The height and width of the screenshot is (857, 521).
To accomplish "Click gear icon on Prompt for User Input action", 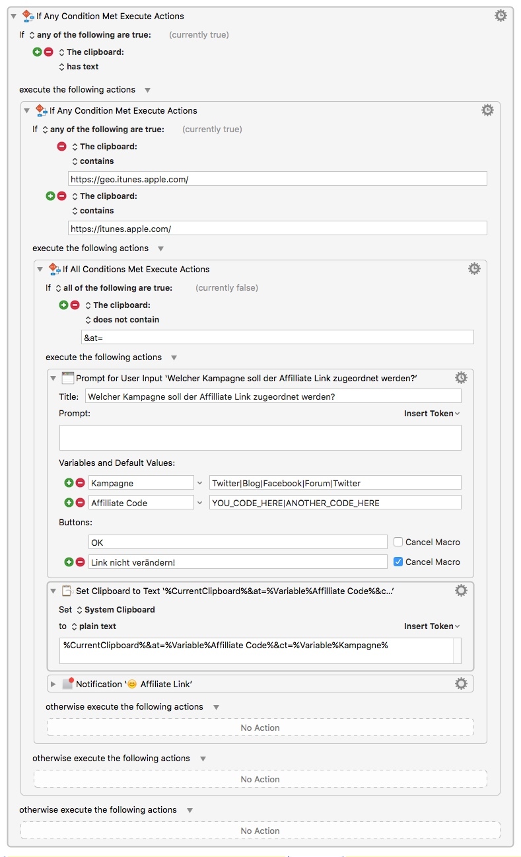I will coord(461,377).
